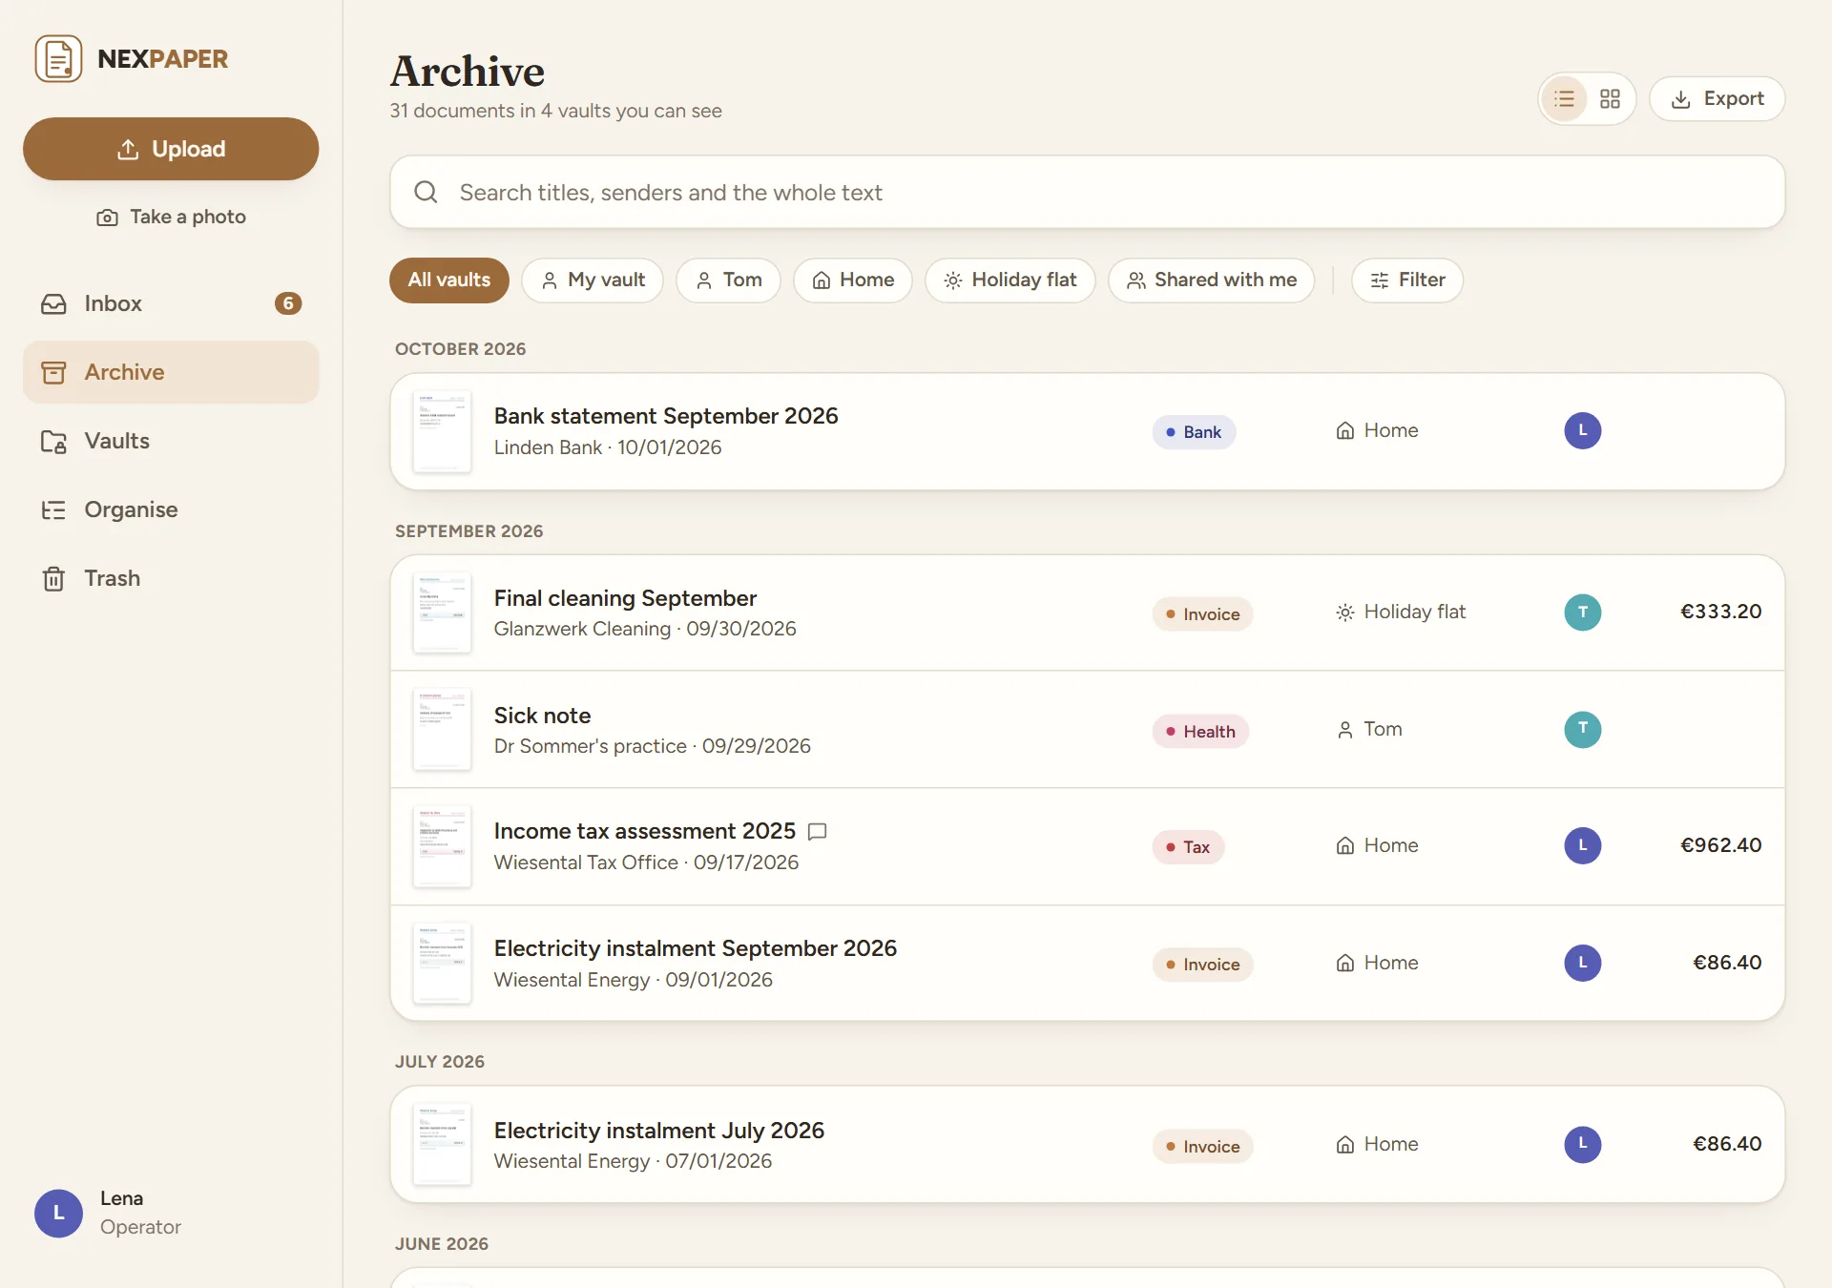
Task: Open Archive in the sidebar
Action: (x=171, y=372)
